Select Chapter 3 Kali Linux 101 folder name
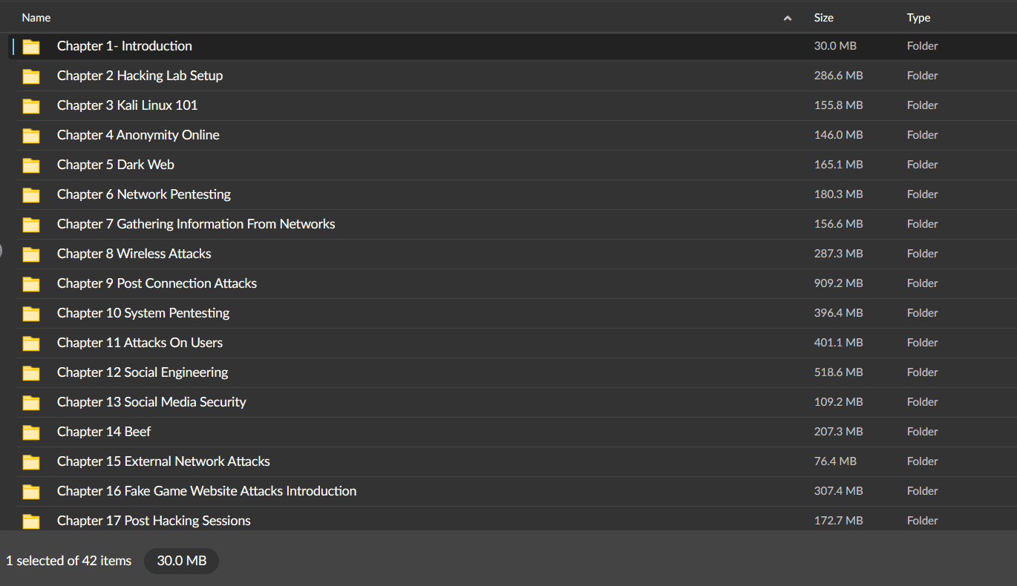The width and height of the screenshot is (1017, 586). tap(127, 105)
